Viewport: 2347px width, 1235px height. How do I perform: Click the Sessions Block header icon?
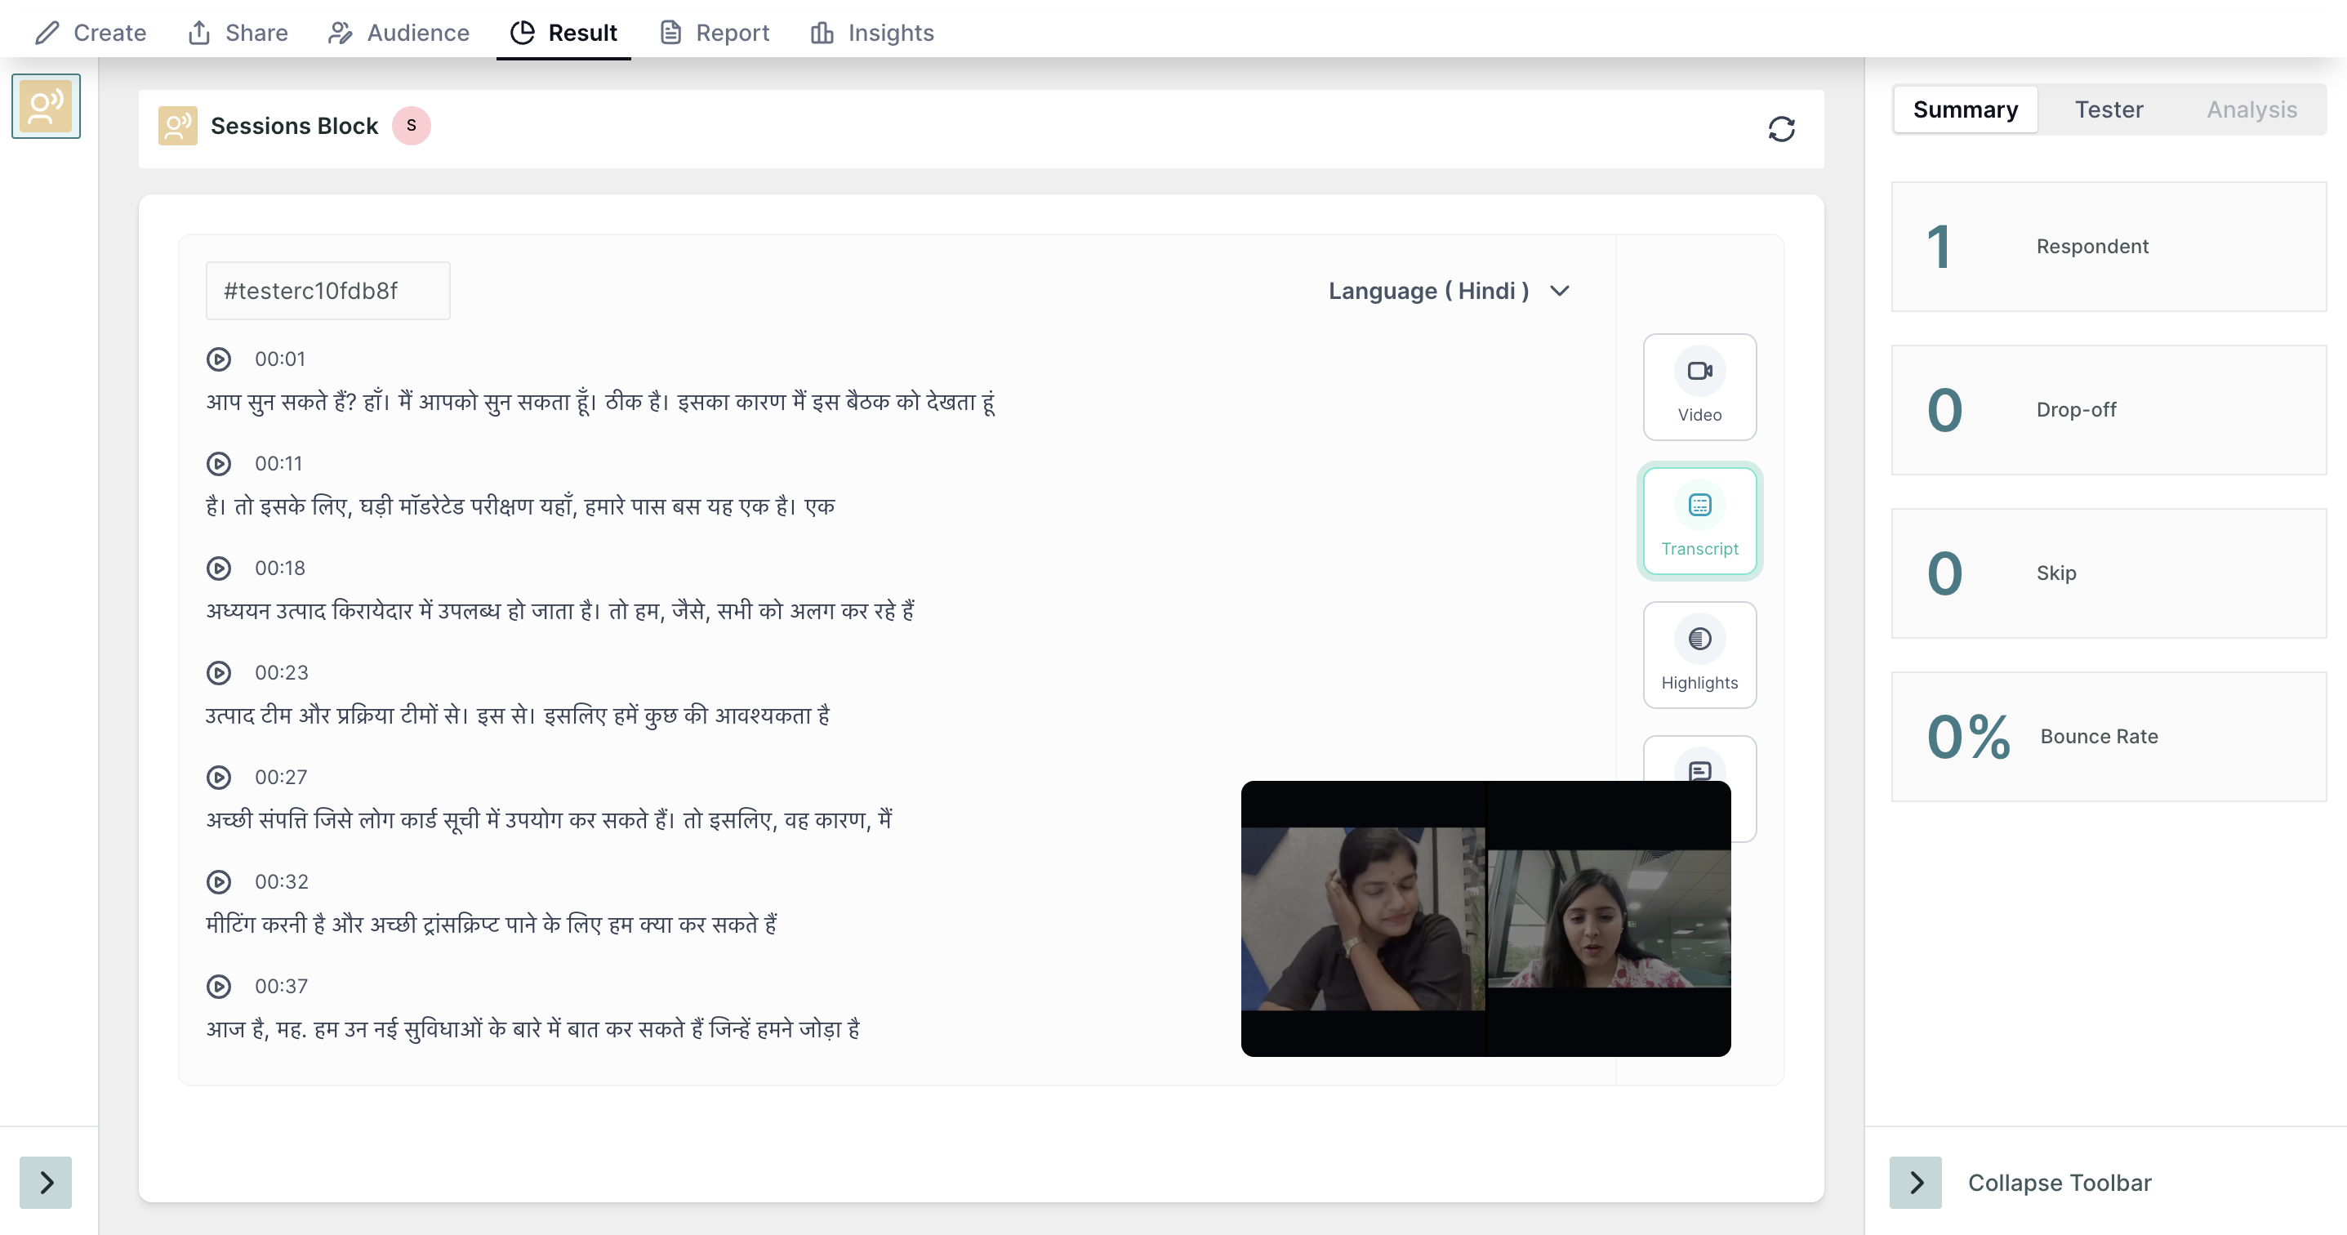(178, 126)
